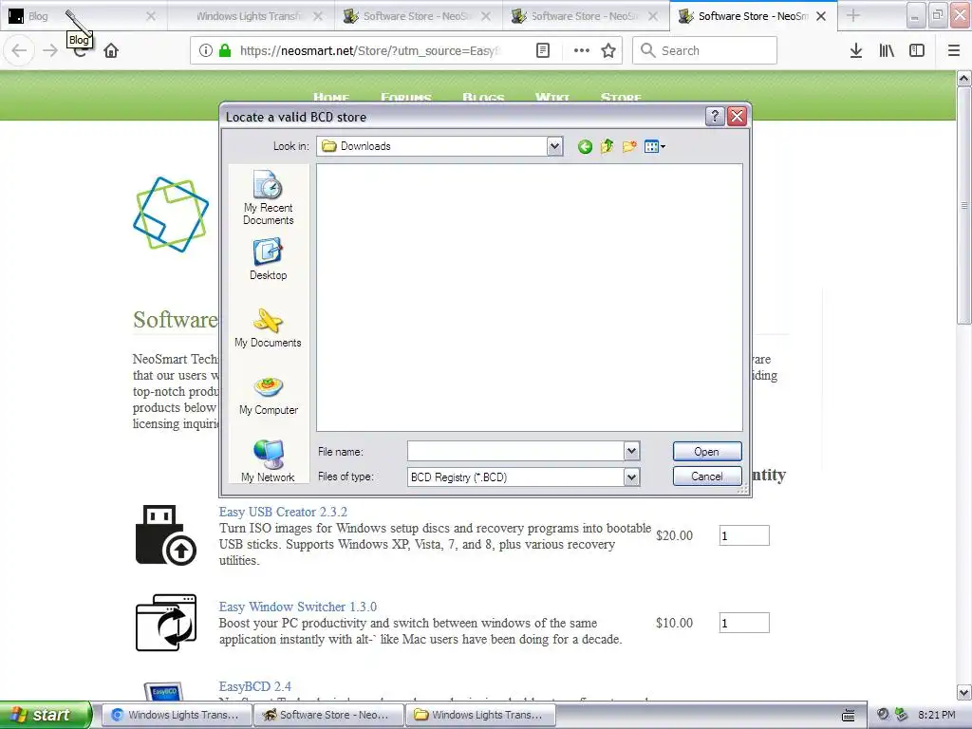
Task: Go back to last folder visited in dialog
Action: pyautogui.click(x=585, y=146)
